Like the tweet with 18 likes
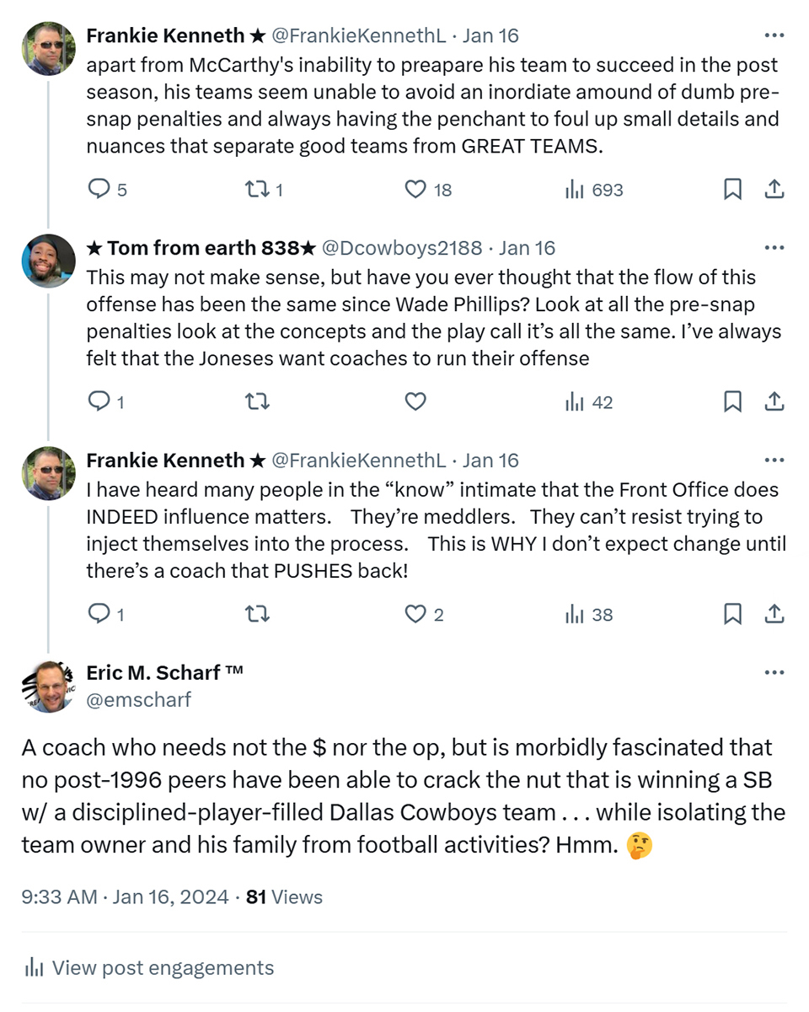Viewport: 809px width, 1012px height. pos(428,190)
